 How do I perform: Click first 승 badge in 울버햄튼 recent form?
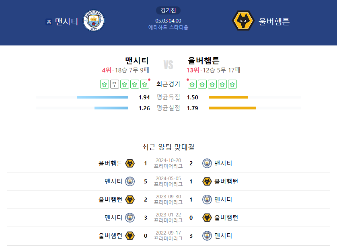[192, 84]
